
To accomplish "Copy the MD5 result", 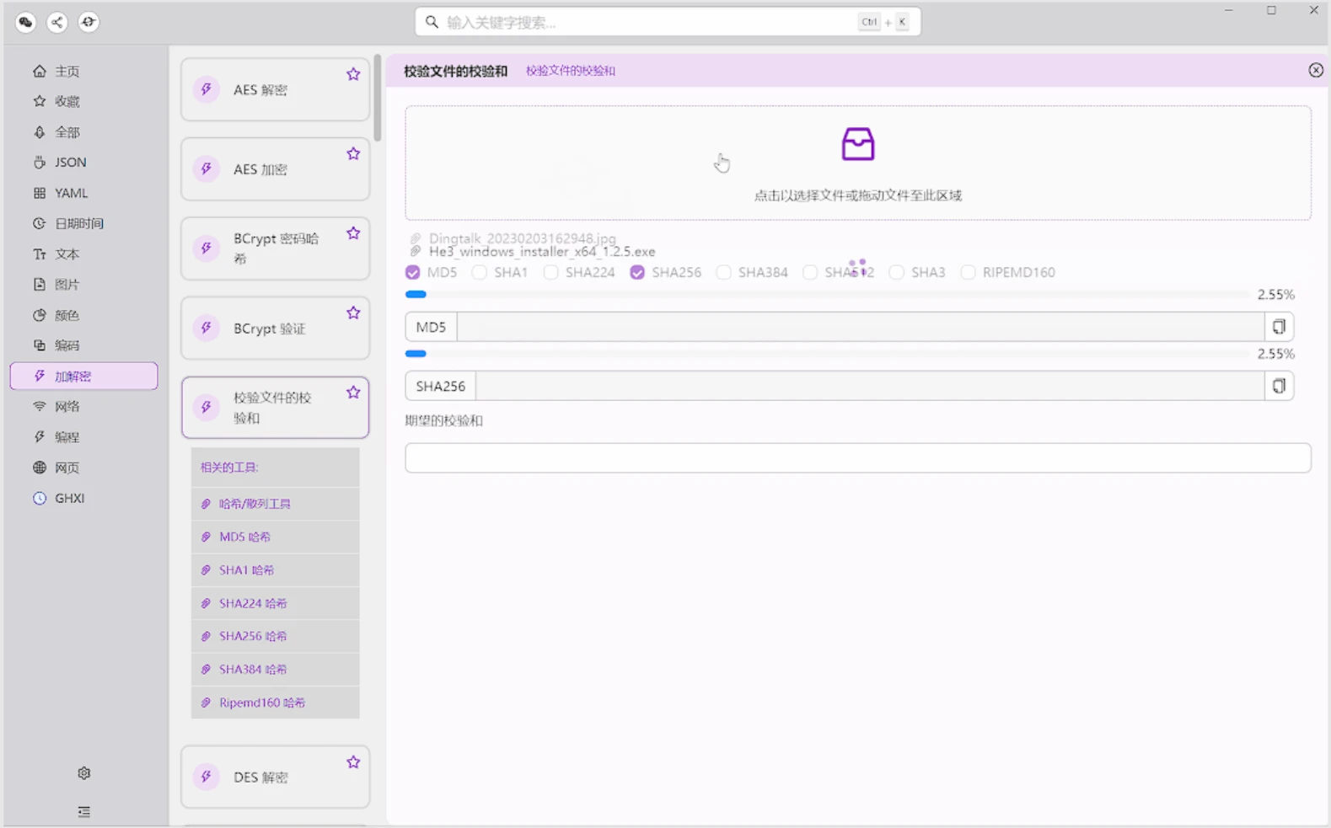I will coord(1279,327).
